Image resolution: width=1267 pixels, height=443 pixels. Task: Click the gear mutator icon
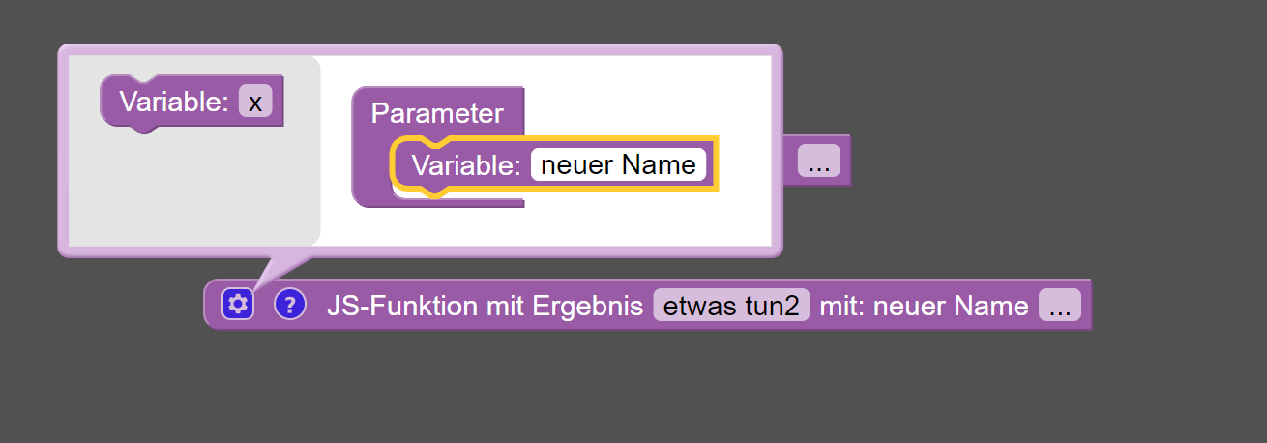pos(238,305)
